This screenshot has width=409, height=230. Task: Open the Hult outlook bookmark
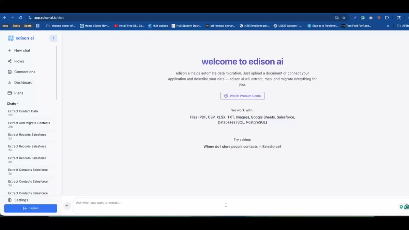coord(158,26)
